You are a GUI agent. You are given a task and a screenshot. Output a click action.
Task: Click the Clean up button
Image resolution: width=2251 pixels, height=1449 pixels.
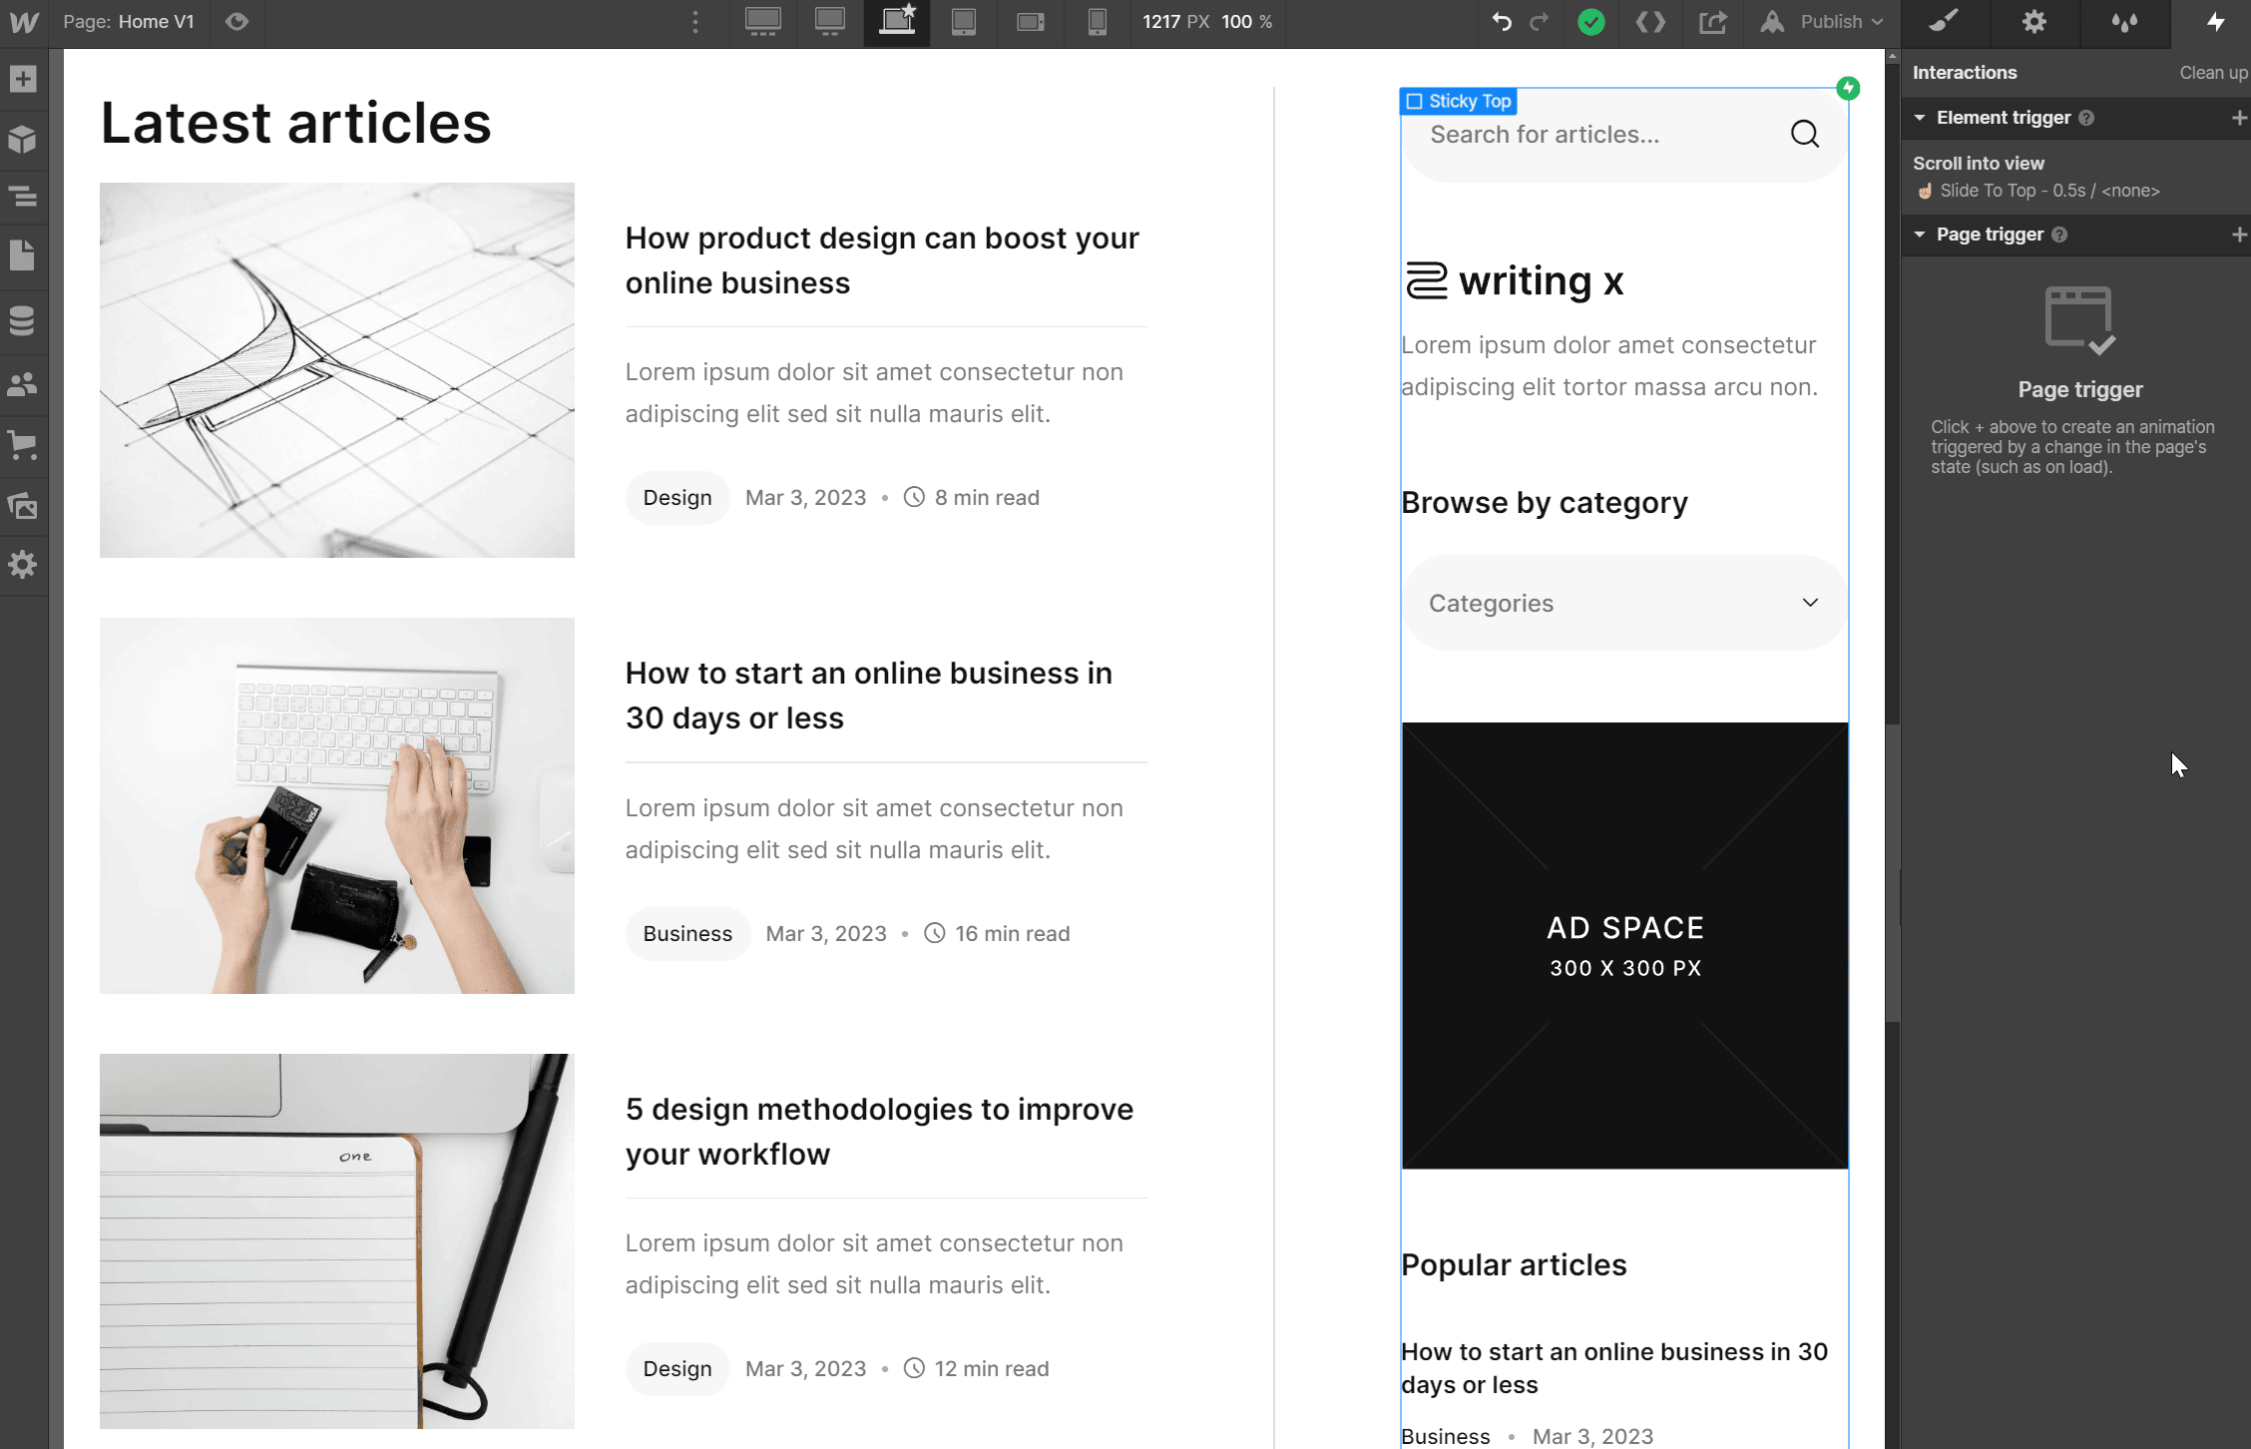[x=2213, y=72]
